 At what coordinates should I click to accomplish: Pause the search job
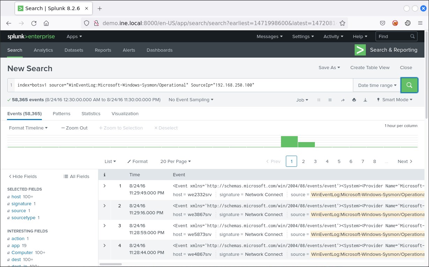[319, 100]
